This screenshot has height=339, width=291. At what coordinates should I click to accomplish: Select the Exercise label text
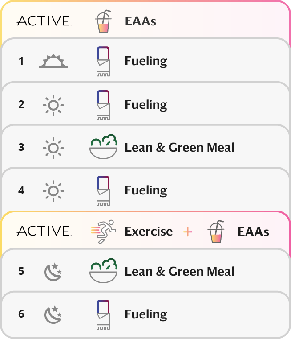pos(149,232)
